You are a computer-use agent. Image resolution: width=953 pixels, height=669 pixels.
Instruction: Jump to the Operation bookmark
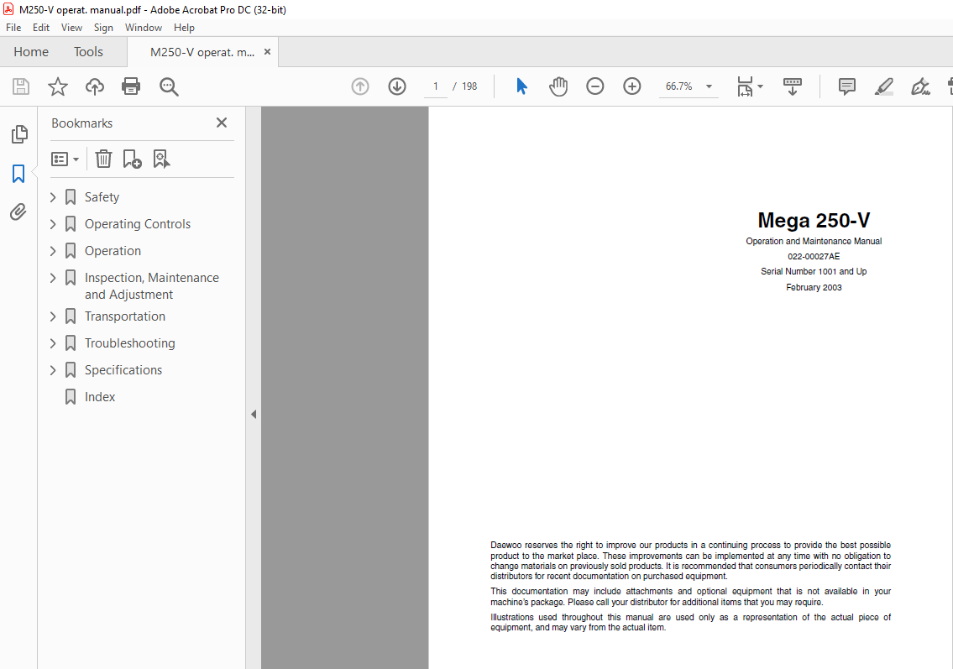(113, 250)
